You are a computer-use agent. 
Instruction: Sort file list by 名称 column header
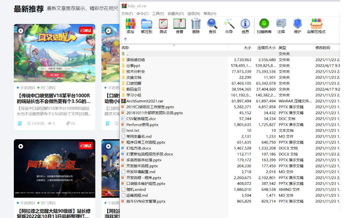coord(125,48)
